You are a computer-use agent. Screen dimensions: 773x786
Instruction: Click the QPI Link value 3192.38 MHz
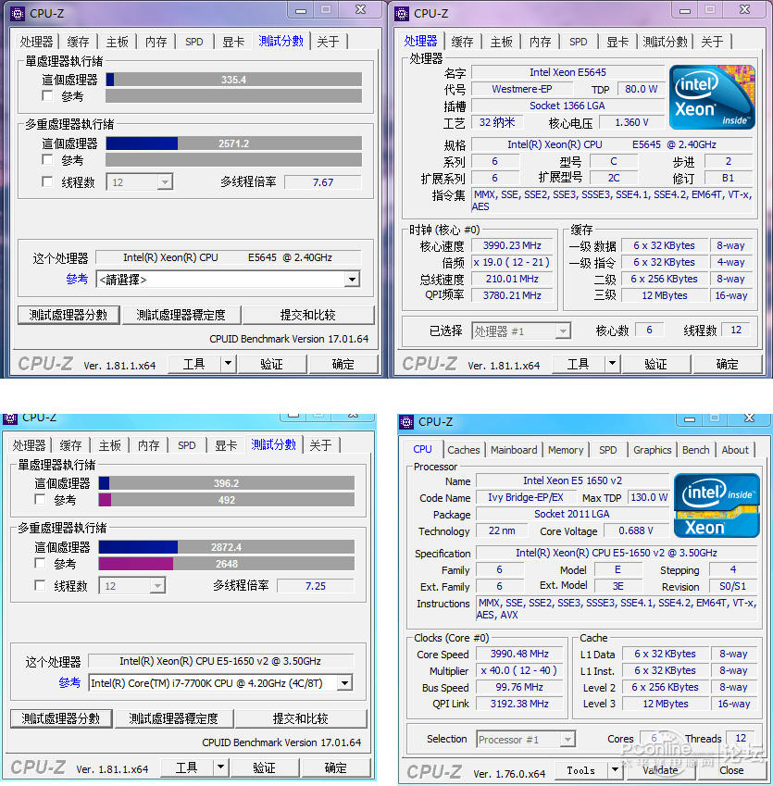(519, 704)
